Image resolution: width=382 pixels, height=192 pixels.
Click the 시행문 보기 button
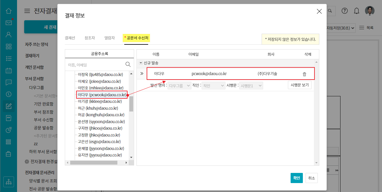pyautogui.click(x=300, y=85)
